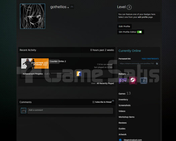The image size is (176, 141).
Task: Check the Subscribe to thread checkbox
Action: pyautogui.click(x=94, y=102)
